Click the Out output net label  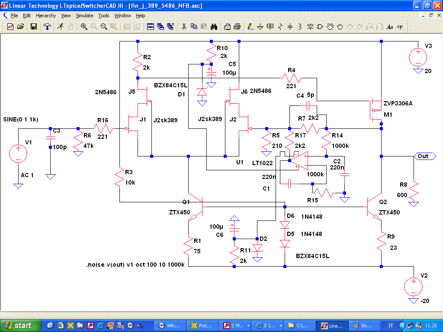click(x=425, y=156)
